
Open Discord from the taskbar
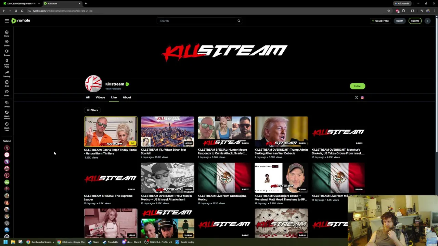pyautogui.click(x=131, y=242)
